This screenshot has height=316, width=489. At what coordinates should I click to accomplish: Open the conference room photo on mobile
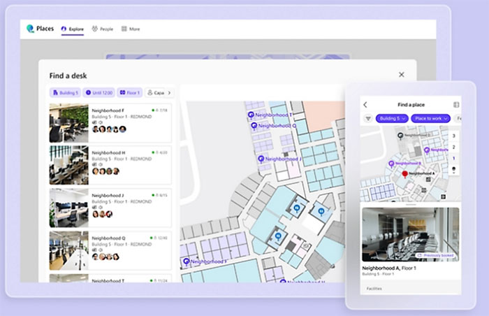411,234
